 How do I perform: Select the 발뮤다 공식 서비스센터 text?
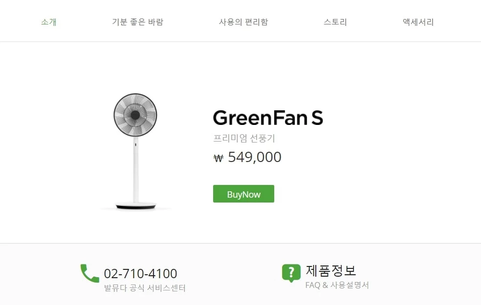click(145, 288)
